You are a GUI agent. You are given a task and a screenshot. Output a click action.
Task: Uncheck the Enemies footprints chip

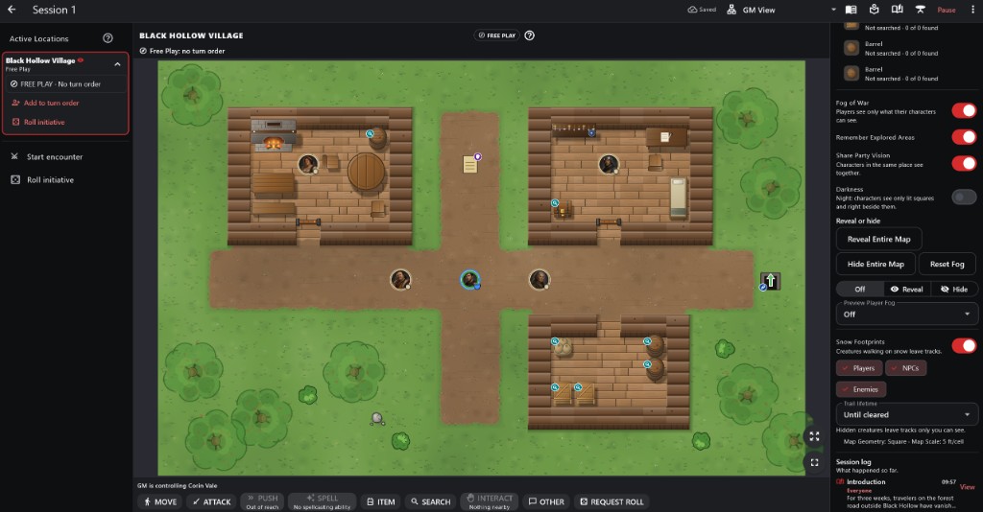pos(861,389)
